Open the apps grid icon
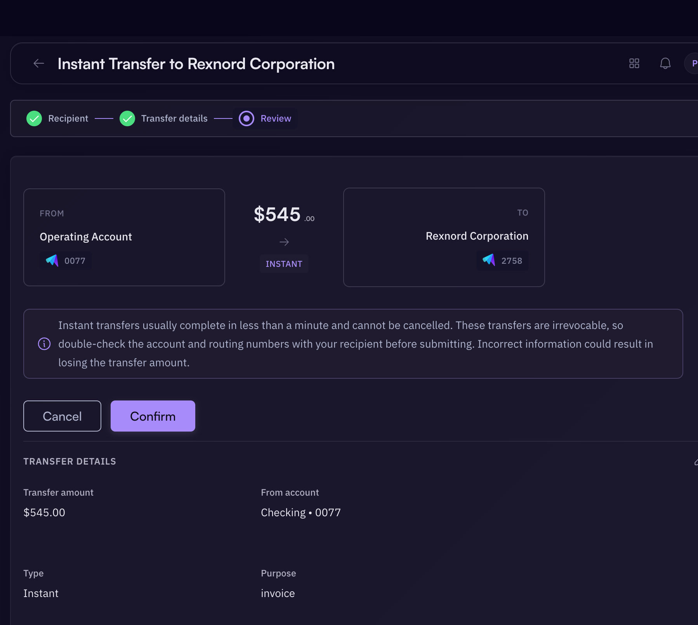 634,63
